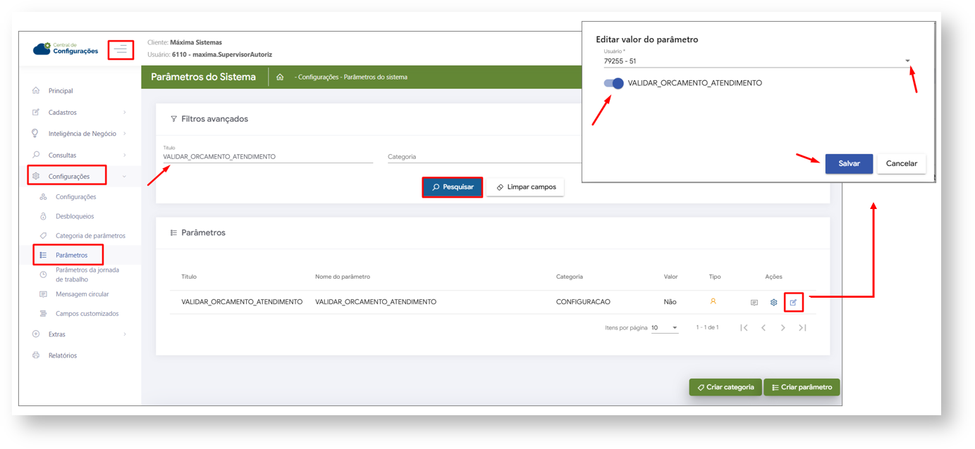Image resolution: width=975 pixels, height=449 pixels.
Task: Open the Itens por página dropdown
Action: point(665,328)
